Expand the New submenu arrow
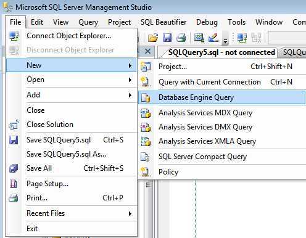The height and width of the screenshot is (238, 306). point(130,65)
